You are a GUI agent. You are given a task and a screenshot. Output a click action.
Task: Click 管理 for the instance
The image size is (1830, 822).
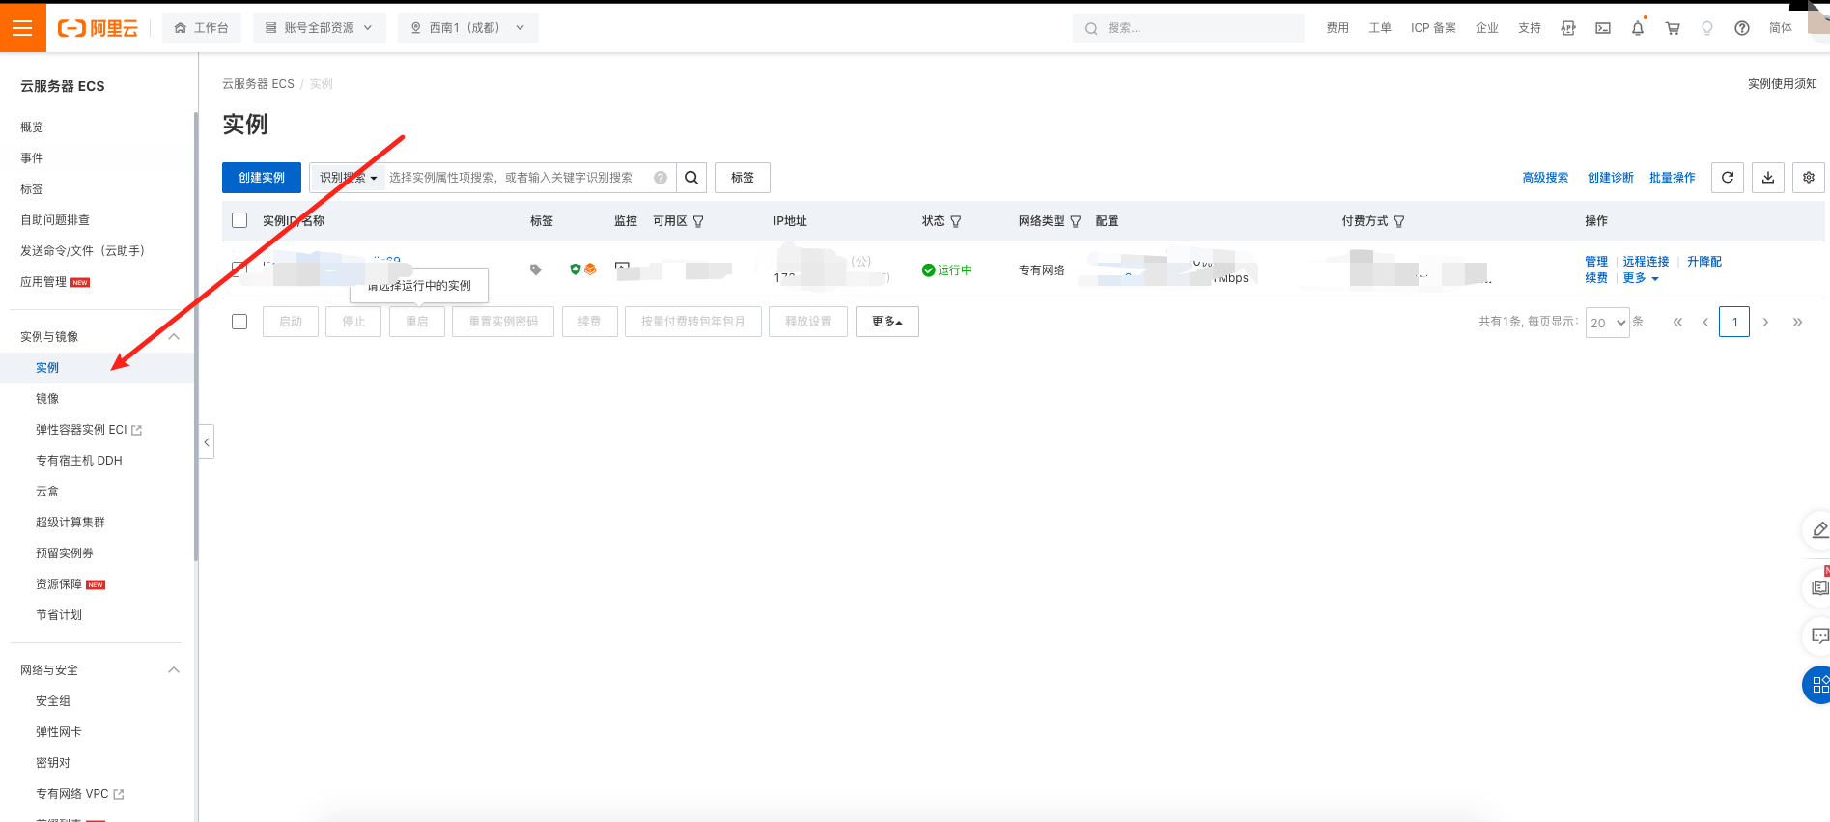[x=1596, y=262]
